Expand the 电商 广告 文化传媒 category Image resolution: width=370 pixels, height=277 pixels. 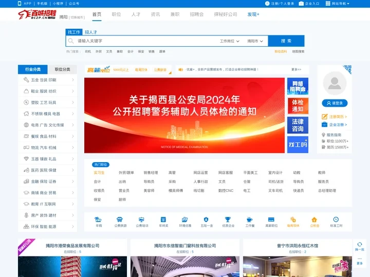tap(47, 125)
